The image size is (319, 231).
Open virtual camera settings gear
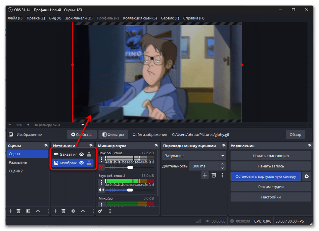click(307, 176)
